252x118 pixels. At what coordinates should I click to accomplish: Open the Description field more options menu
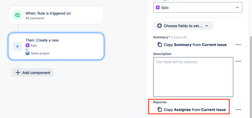click(x=238, y=61)
